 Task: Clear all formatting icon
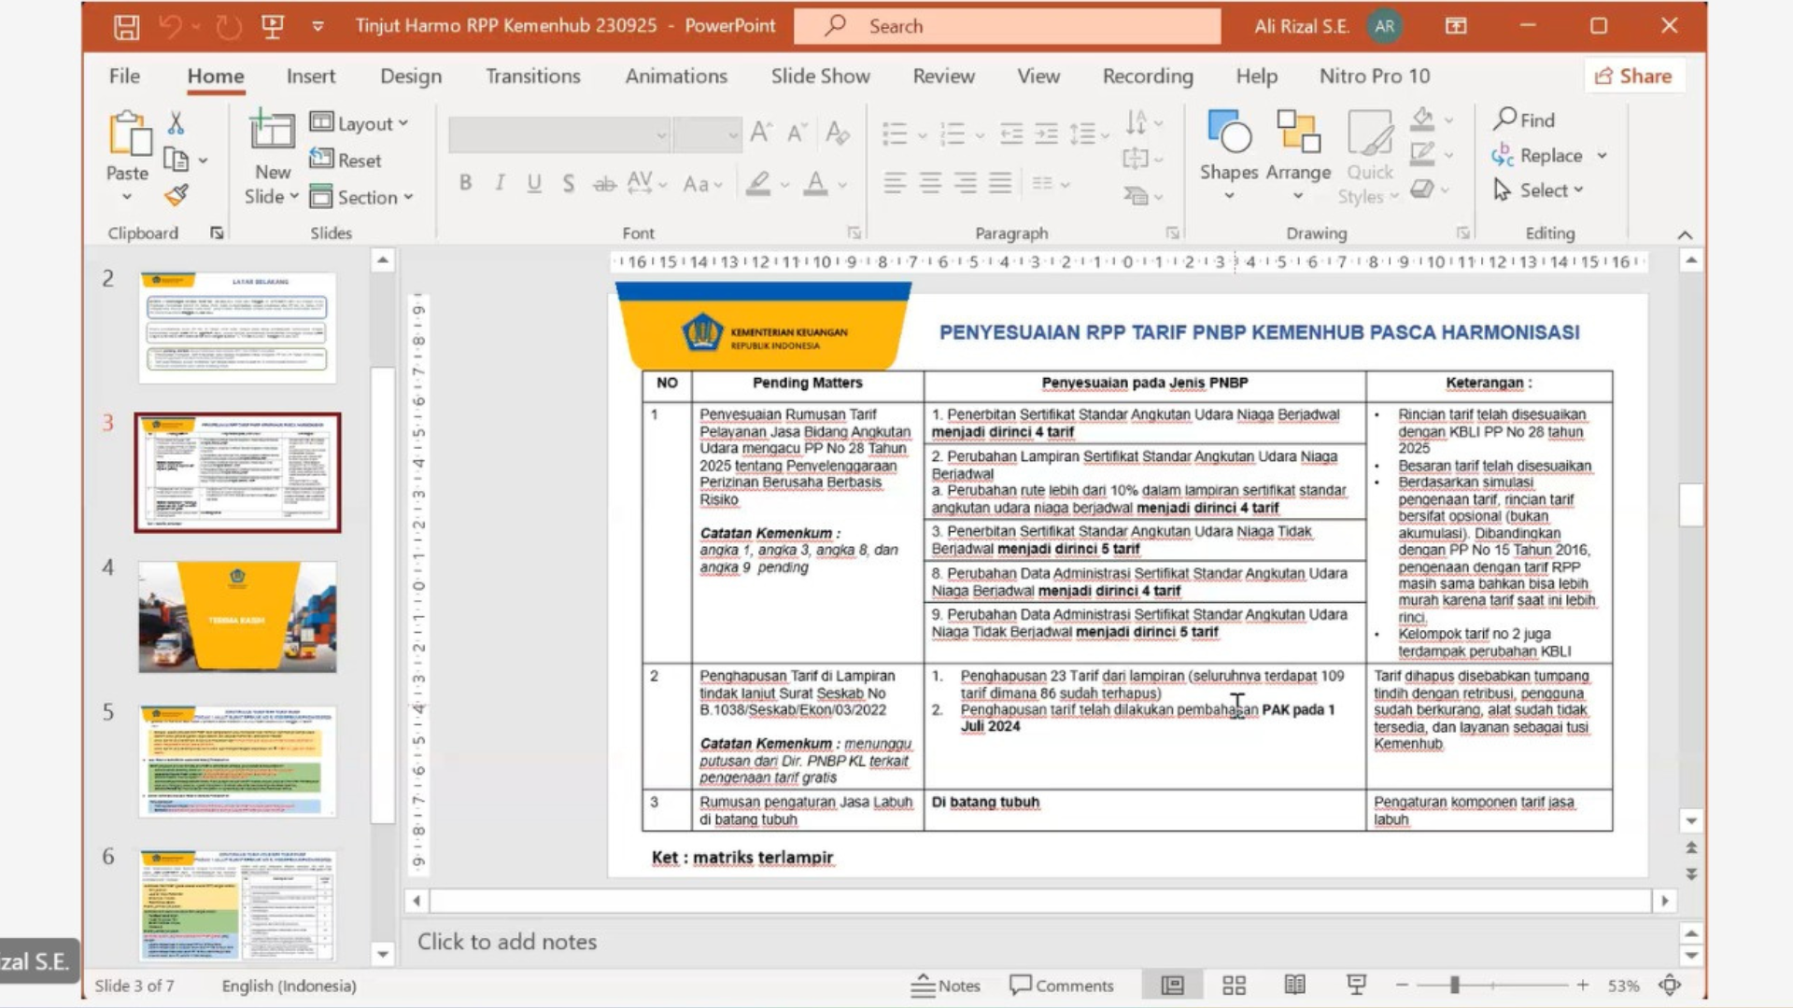tap(838, 133)
